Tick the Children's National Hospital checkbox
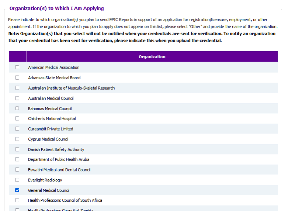 [x=17, y=118]
